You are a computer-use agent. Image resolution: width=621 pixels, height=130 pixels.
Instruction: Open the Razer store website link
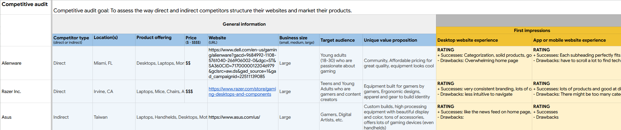pyautogui.click(x=242, y=91)
